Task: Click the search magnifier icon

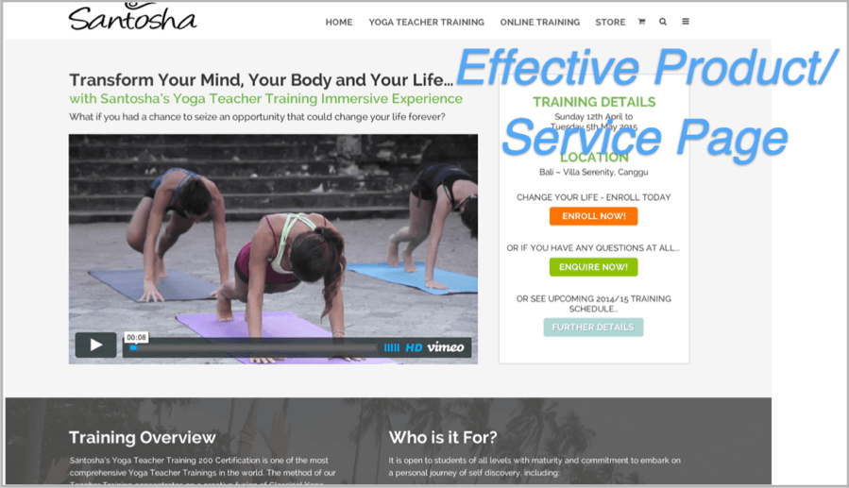Action: [x=663, y=22]
